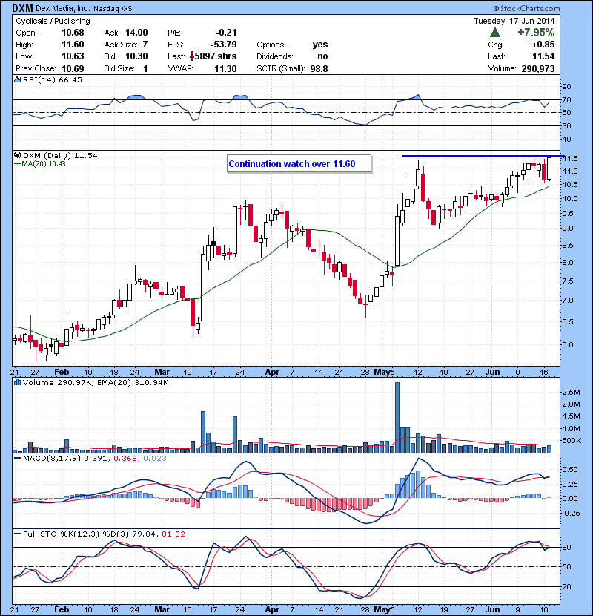593x616 pixels.
Task: Click the Volume panel bar icon
Action: click(17, 382)
